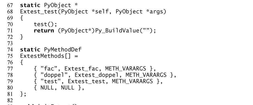The image size is (253, 105).
Task: Click the closing brace on line 72
Action: pyautogui.click(x=22, y=37)
